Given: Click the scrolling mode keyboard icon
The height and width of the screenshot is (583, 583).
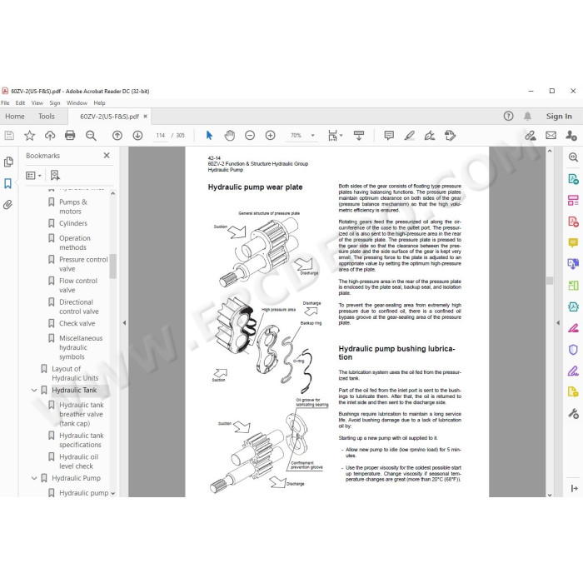Looking at the screenshot, I should 359,136.
